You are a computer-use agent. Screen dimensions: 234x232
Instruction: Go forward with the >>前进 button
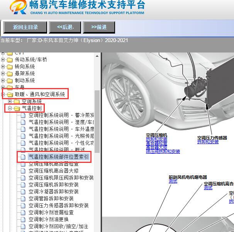[99, 27]
